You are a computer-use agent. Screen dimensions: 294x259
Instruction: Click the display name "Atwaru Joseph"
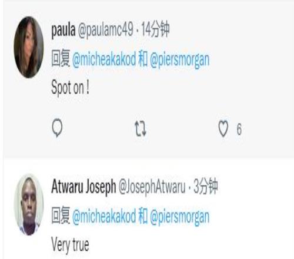pos(83,187)
